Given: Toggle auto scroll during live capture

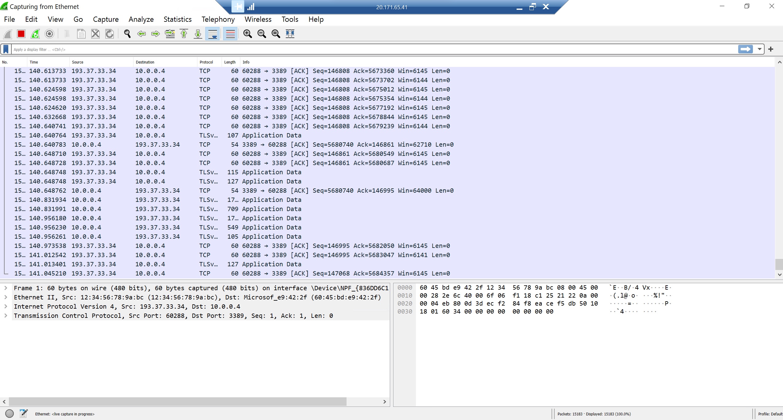Looking at the screenshot, I should (x=212, y=34).
